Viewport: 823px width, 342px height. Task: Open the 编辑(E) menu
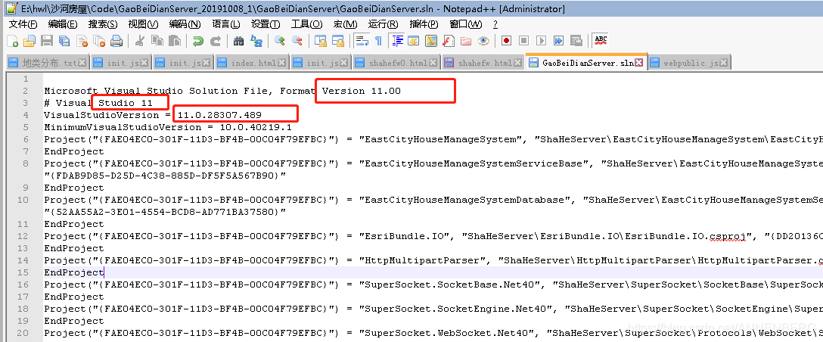[63, 24]
